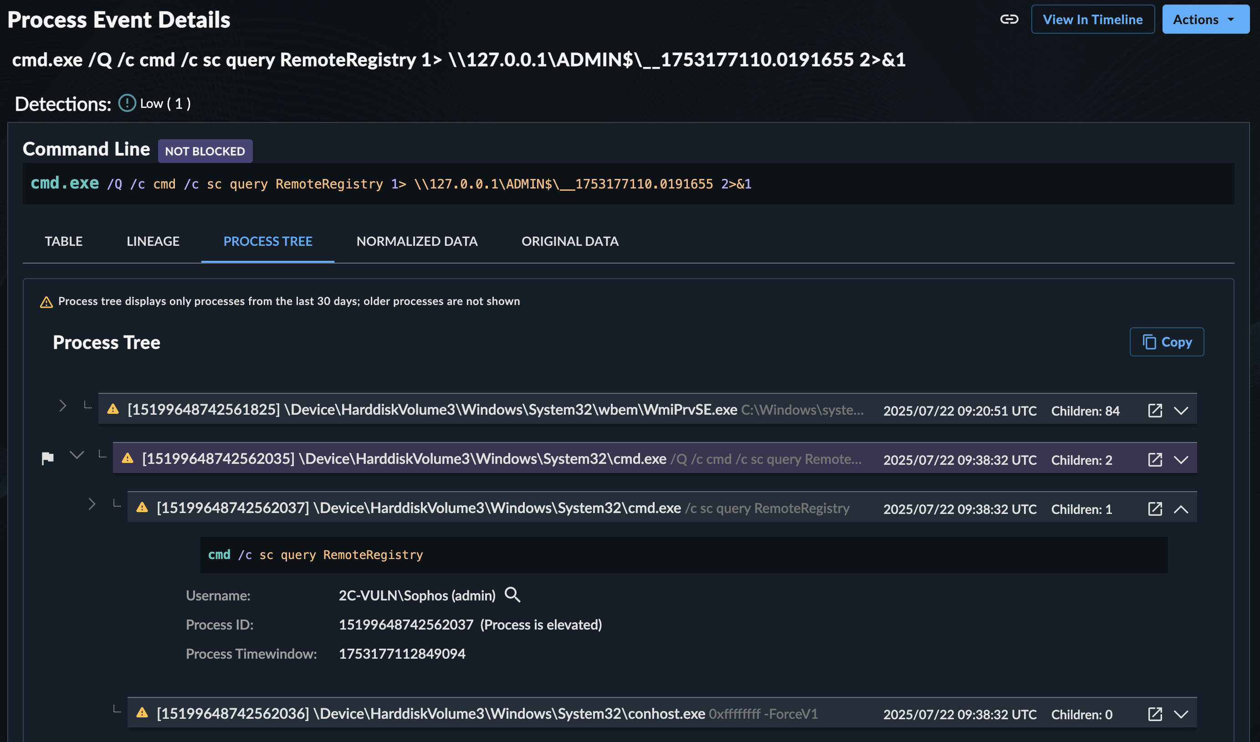Screen dimensions: 1260x742
Task: Collapse the highlighted cmd.exe tree node
Action: pyautogui.click(x=77, y=456)
